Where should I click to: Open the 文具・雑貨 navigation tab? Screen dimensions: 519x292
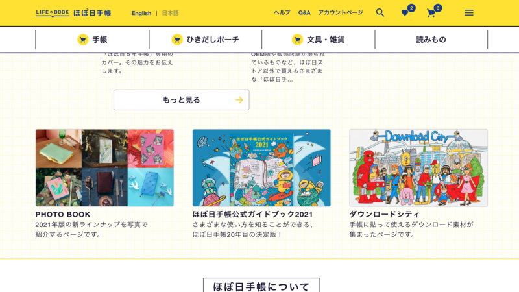tap(319, 40)
